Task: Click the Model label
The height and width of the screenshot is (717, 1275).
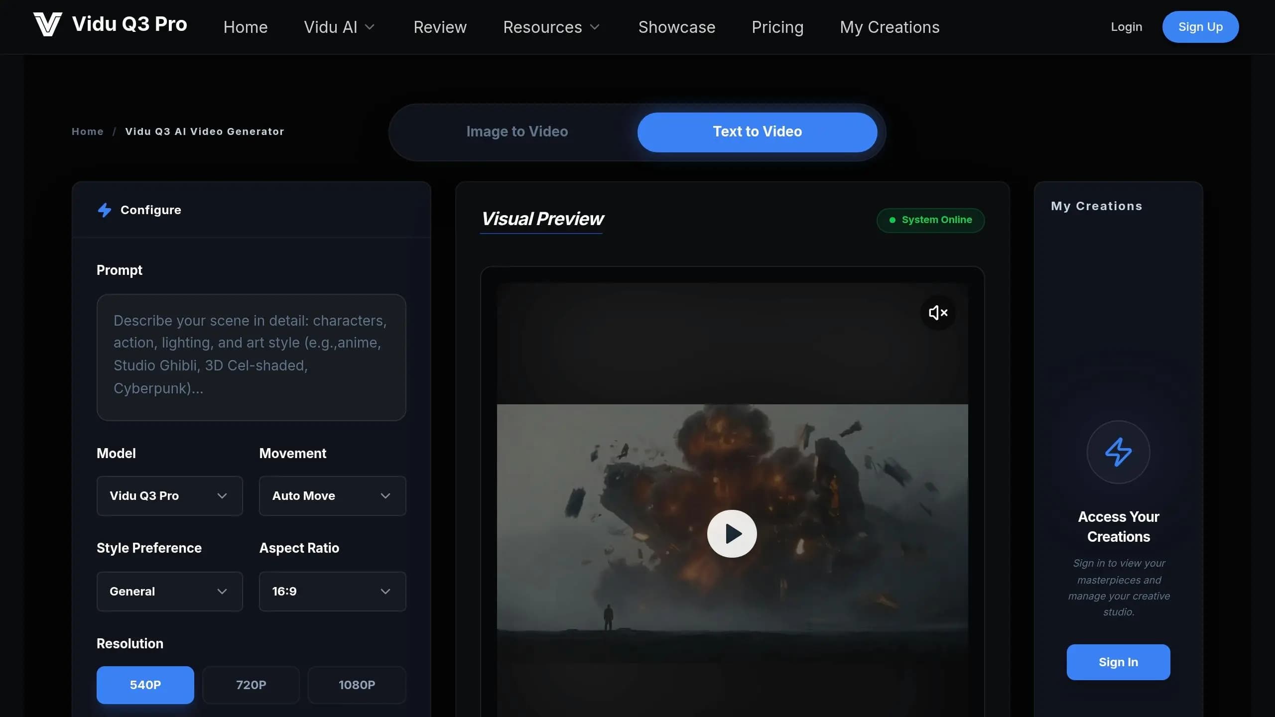Action: point(116,453)
